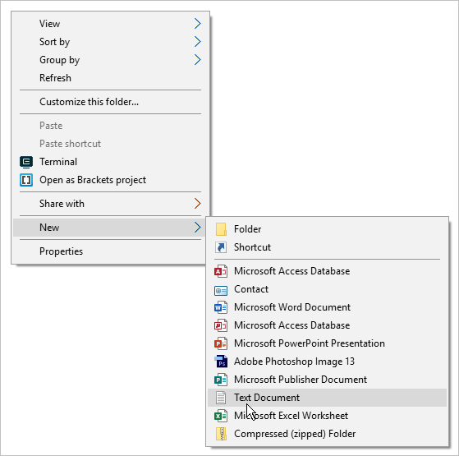Click the zipped folder icon
459x456 pixels.
pos(221,434)
